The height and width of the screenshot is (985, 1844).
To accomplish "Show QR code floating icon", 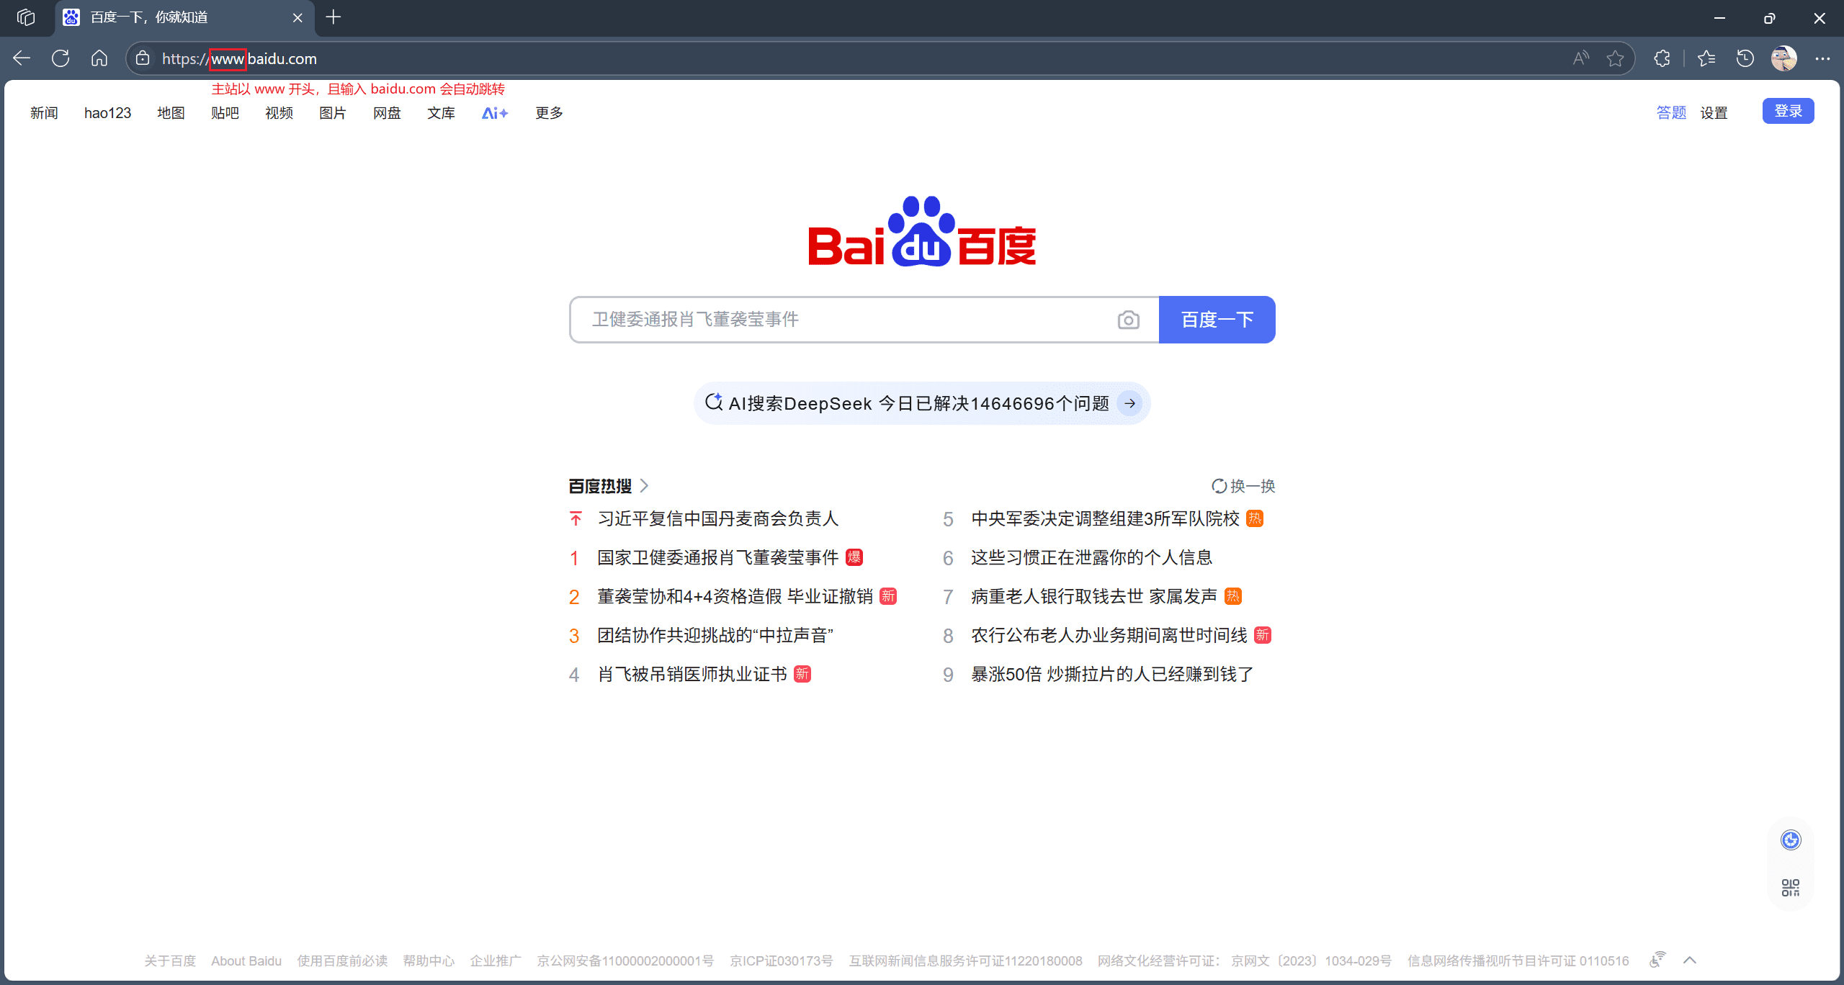I will click(1791, 887).
